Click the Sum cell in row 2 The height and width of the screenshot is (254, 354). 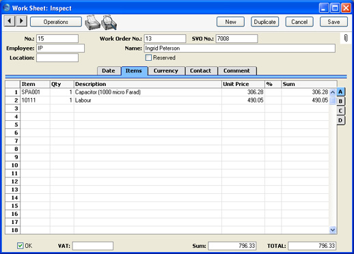coord(305,100)
